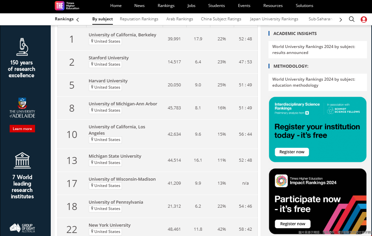Click the 150 years of research excellence text
The image size is (372, 236).
click(22, 69)
